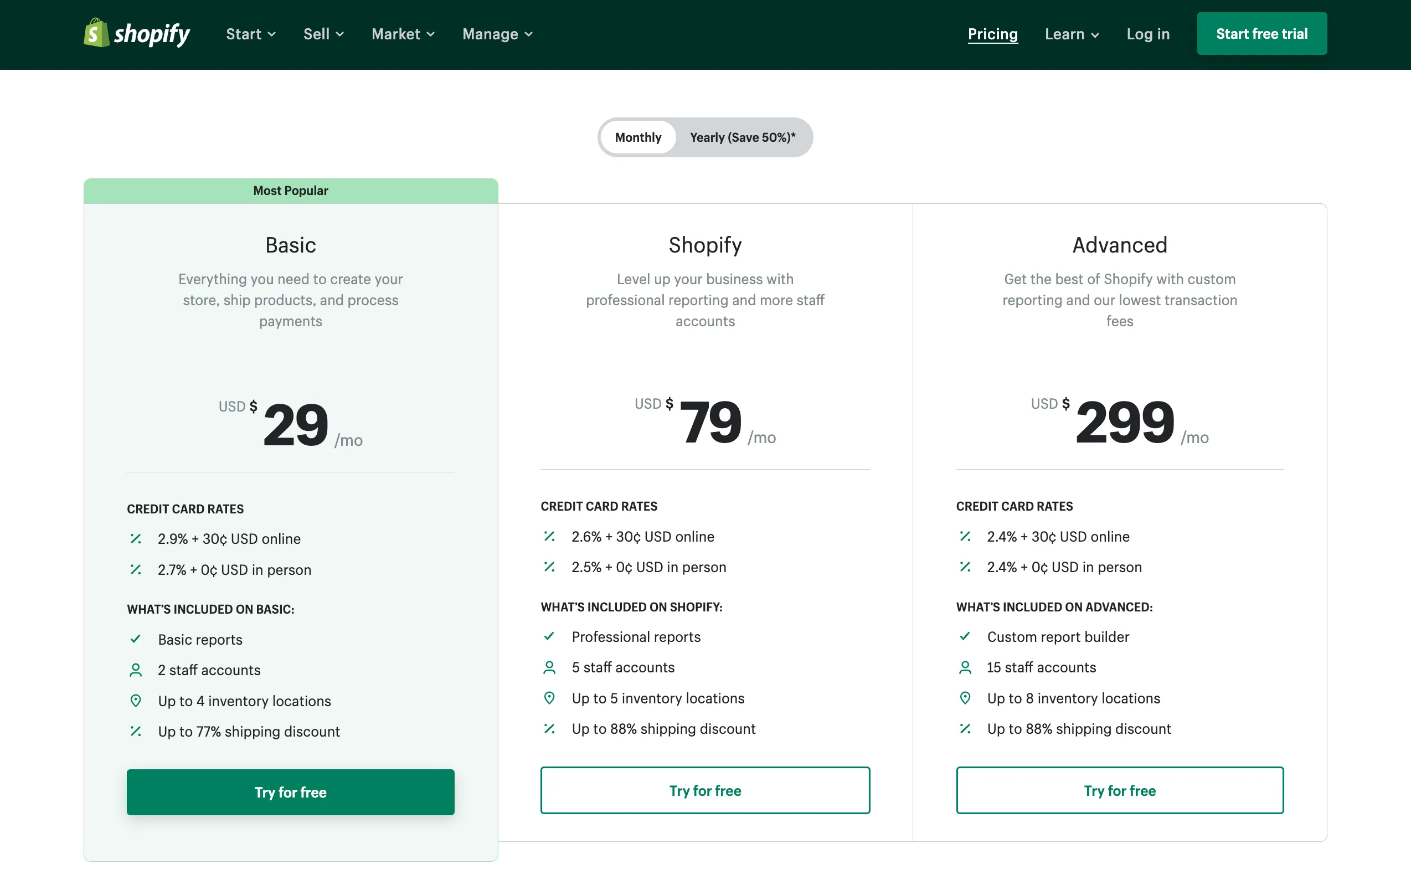Switch to Yearly (Save 50%) billing

click(742, 137)
